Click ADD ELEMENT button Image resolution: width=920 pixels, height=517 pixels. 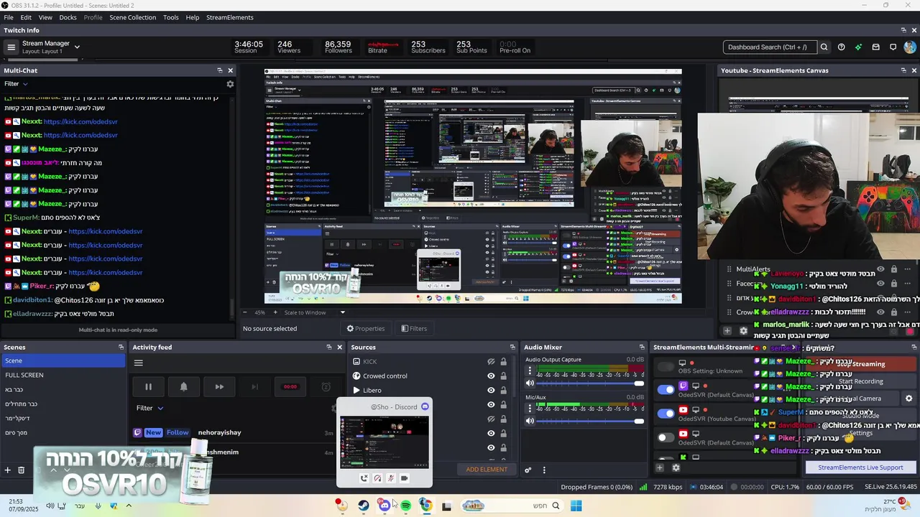[487, 470]
